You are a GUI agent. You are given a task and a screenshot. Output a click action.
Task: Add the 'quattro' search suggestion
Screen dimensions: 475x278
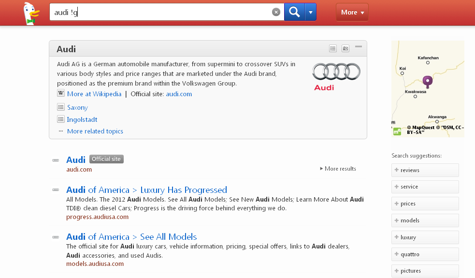click(x=425, y=254)
